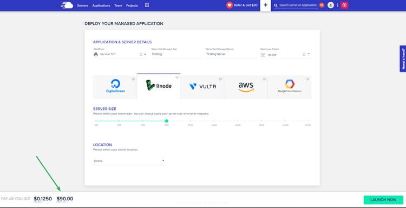Open the Team menu
This screenshot has height=208, width=406.
pyautogui.click(x=118, y=5)
